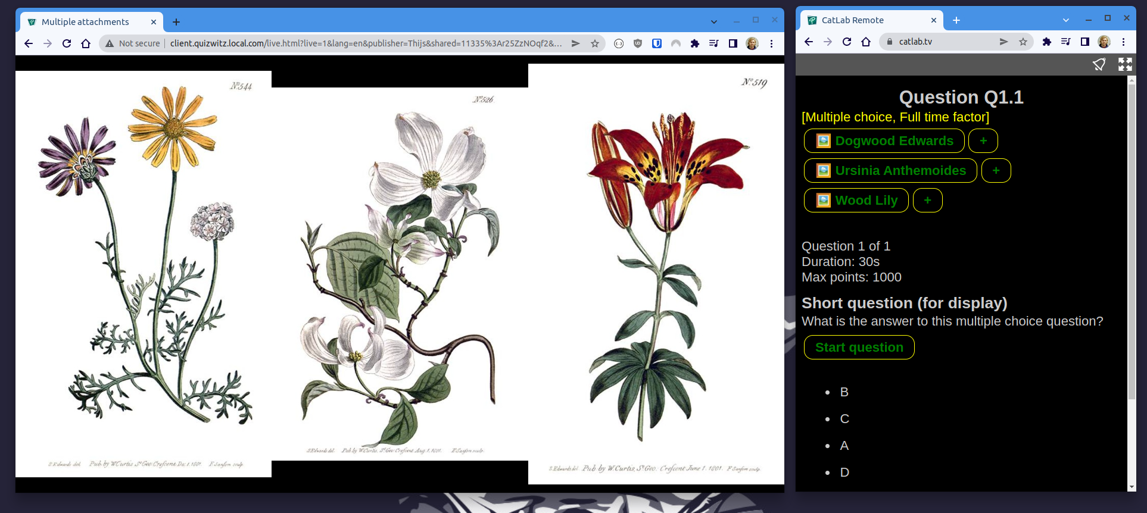Open the Bitwarden extension icon

(x=657, y=43)
